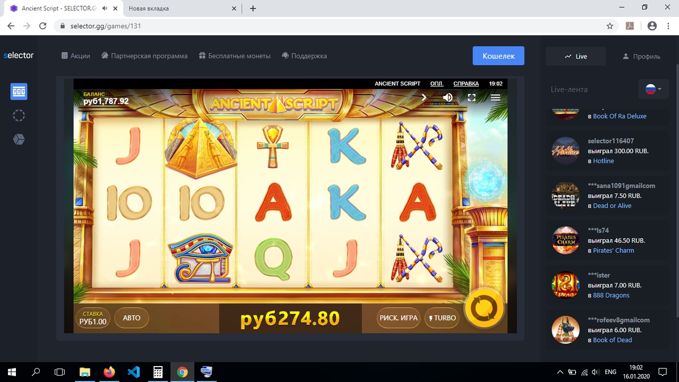Open Book of Dead game link

[x=612, y=340]
